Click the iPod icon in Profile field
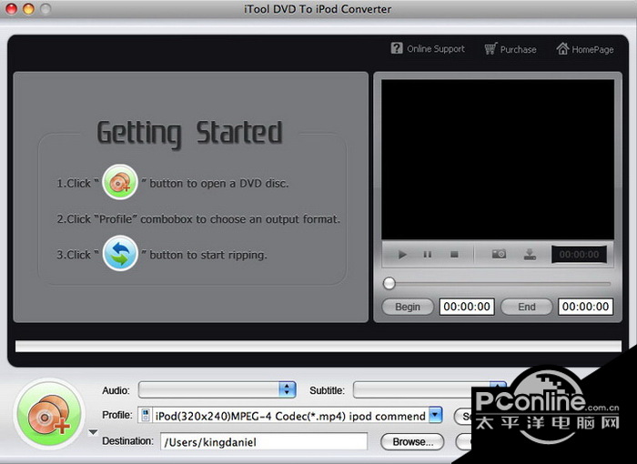Viewport: 637px width, 464px height. (x=145, y=415)
